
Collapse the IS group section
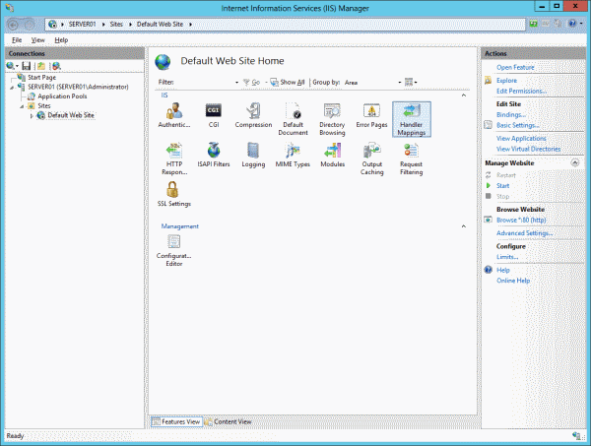[x=464, y=96]
